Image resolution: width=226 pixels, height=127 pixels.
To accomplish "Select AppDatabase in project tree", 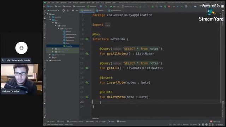I will point(70,37).
